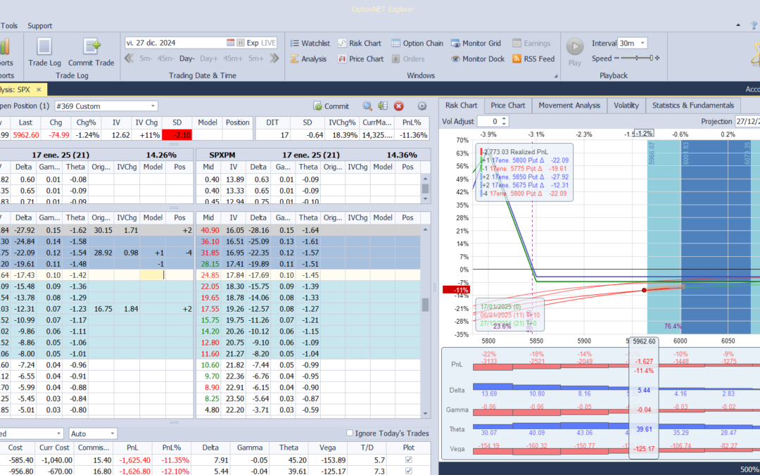Show the Monitor Grid window
Image resolution: width=760 pixels, height=475 pixels.
click(x=476, y=43)
